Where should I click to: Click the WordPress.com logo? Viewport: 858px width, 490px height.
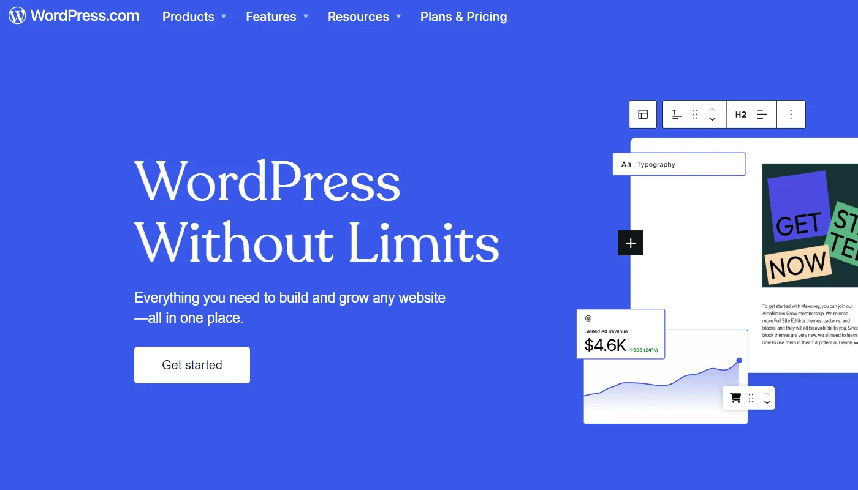(x=74, y=16)
